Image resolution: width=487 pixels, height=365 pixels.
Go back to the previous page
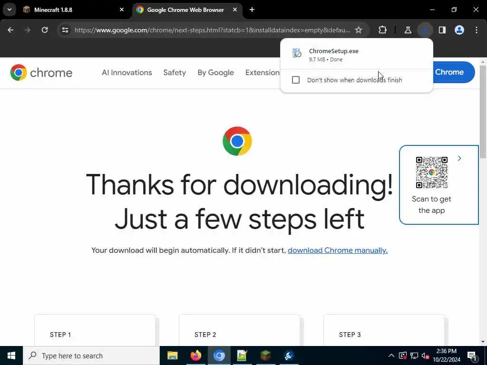point(10,30)
